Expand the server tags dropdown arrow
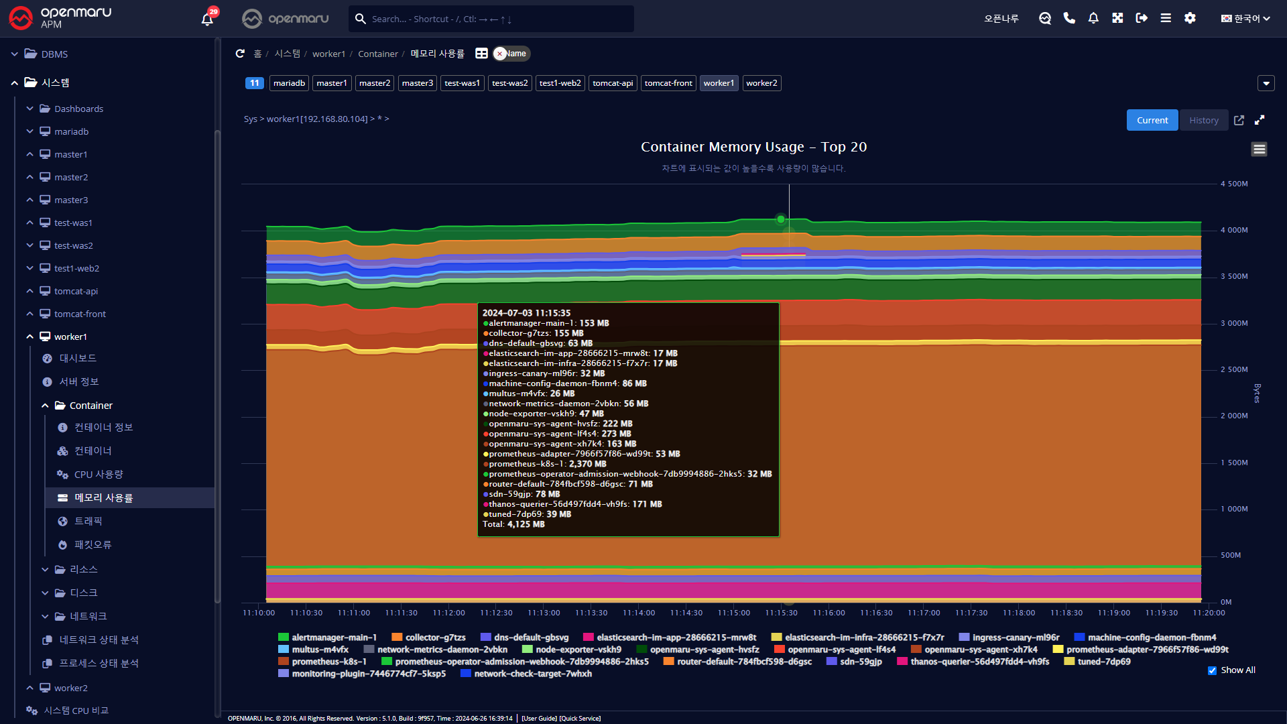The width and height of the screenshot is (1287, 724). click(1266, 83)
